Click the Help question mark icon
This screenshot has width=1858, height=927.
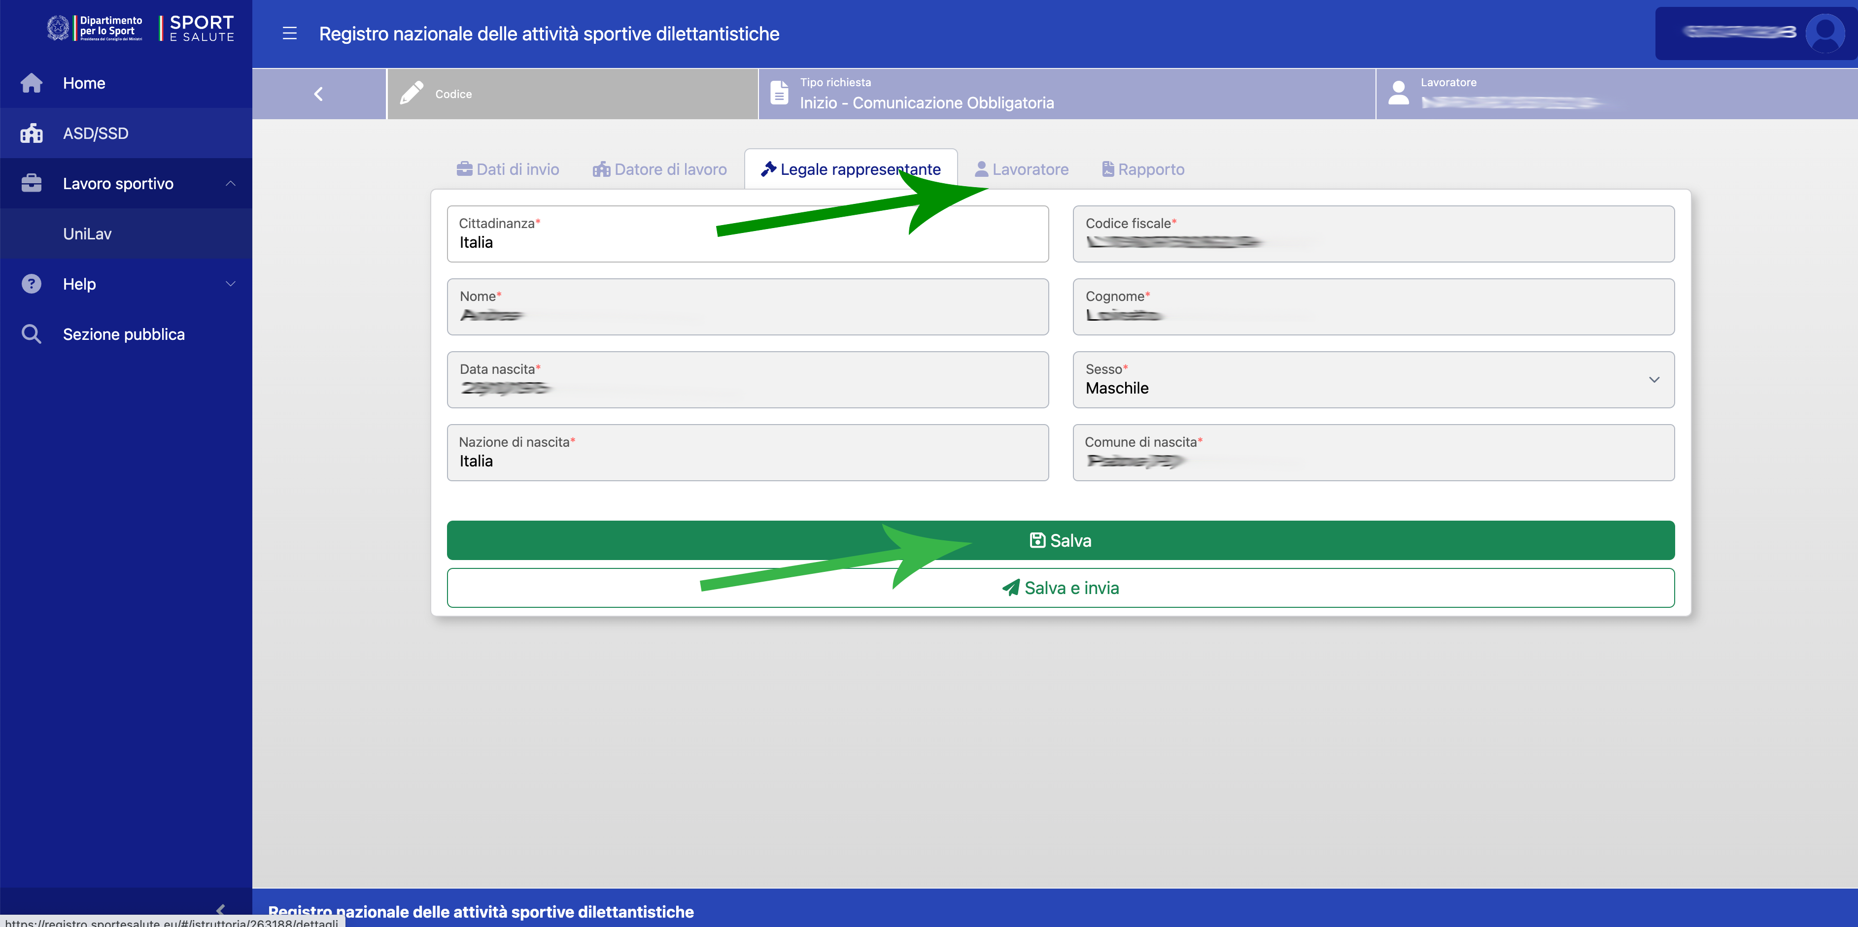point(31,284)
